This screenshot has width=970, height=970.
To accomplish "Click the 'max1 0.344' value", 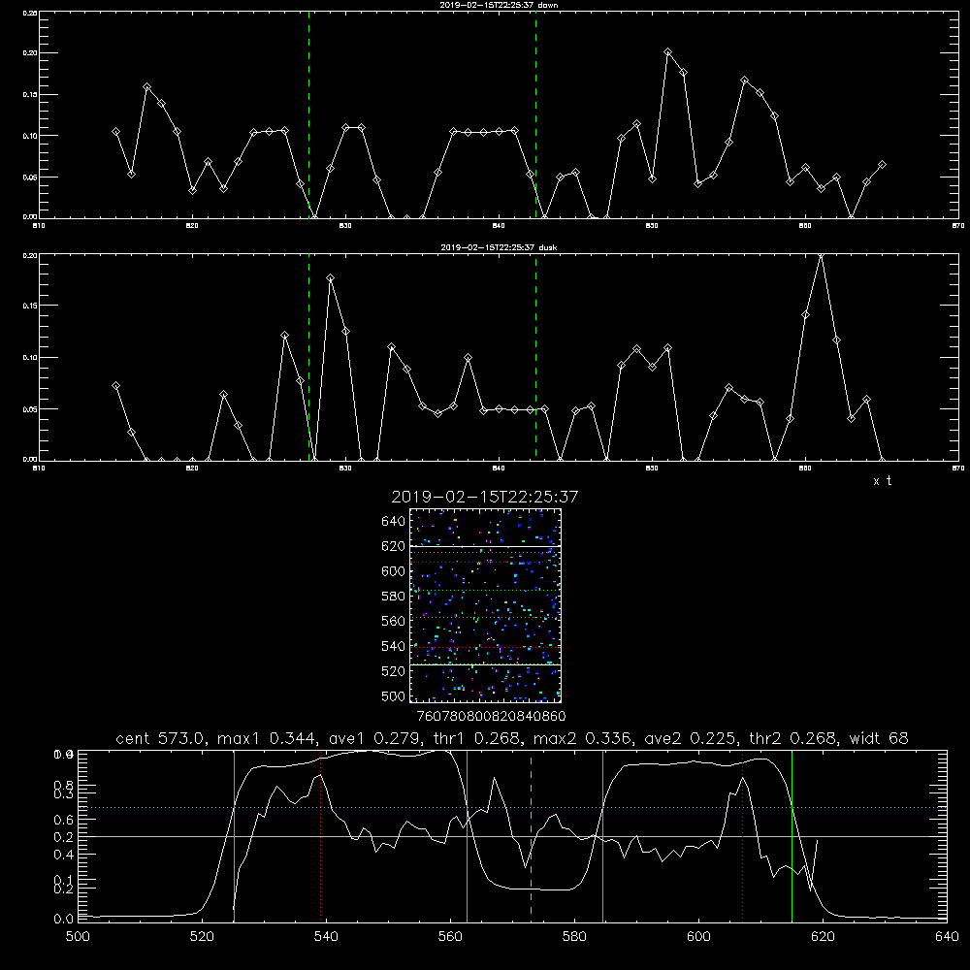I will pos(268,738).
